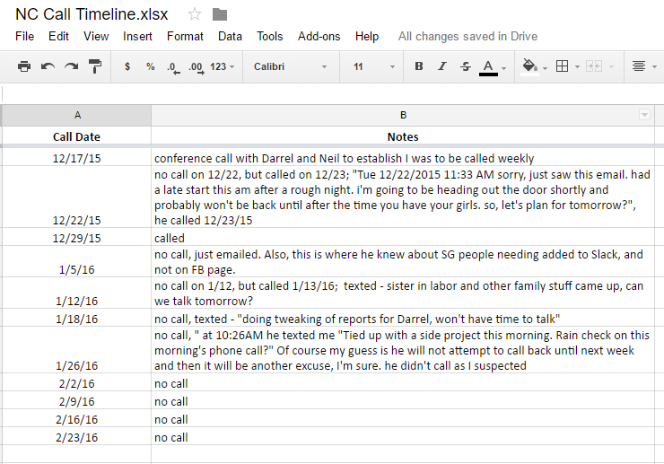Select the Paint format tool
The image size is (664, 464).
click(x=95, y=66)
